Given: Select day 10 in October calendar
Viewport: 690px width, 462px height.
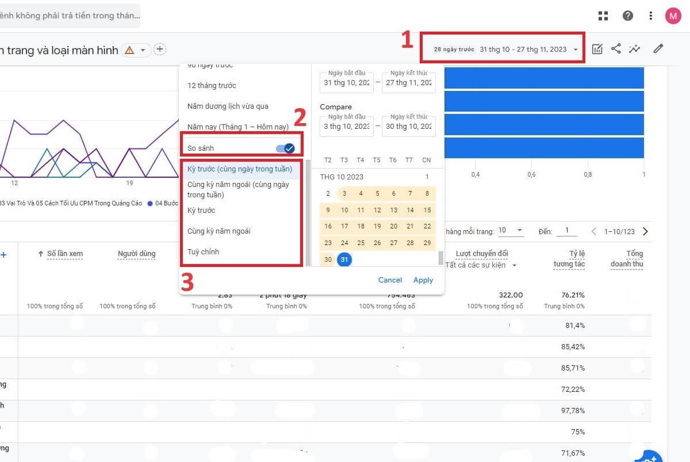Looking at the screenshot, I should [344, 210].
